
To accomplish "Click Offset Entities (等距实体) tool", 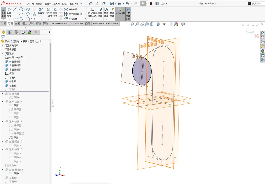I will point(55,12).
